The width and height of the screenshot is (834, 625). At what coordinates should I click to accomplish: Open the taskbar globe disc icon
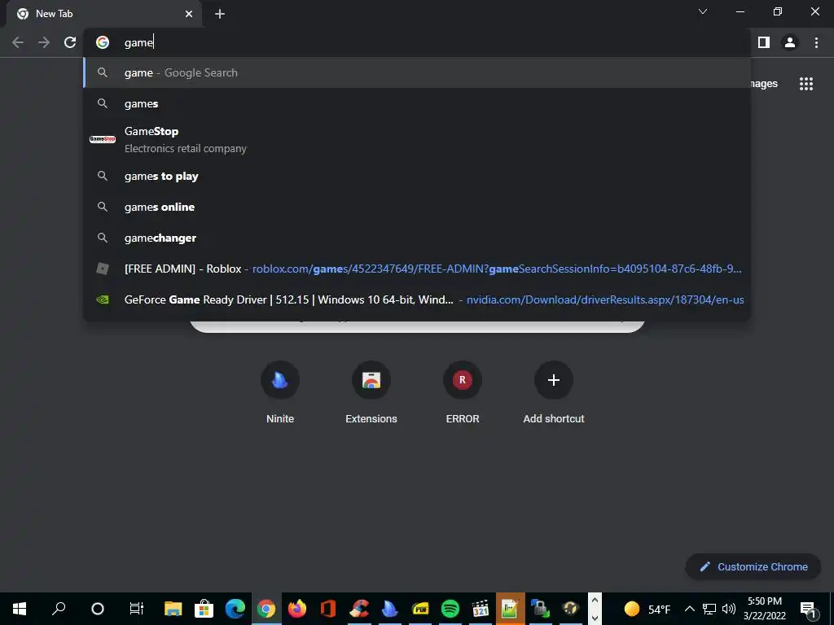[570, 609]
